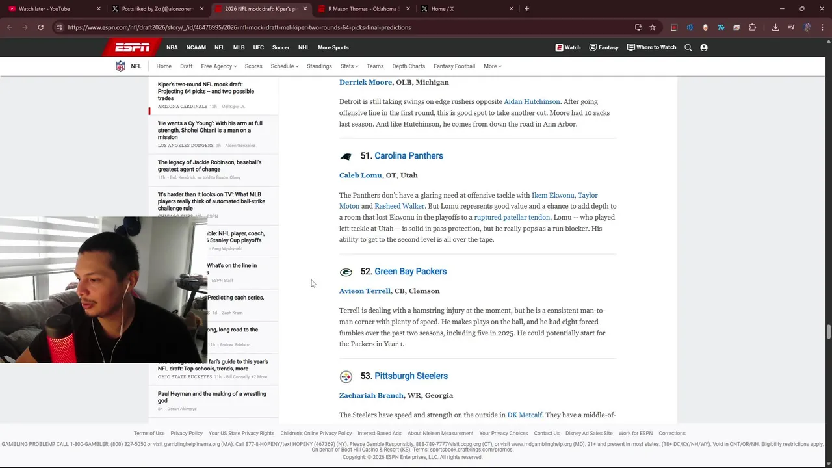This screenshot has height=468, width=832.
Task: Reload the page with the refresh icon
Action: point(40,27)
